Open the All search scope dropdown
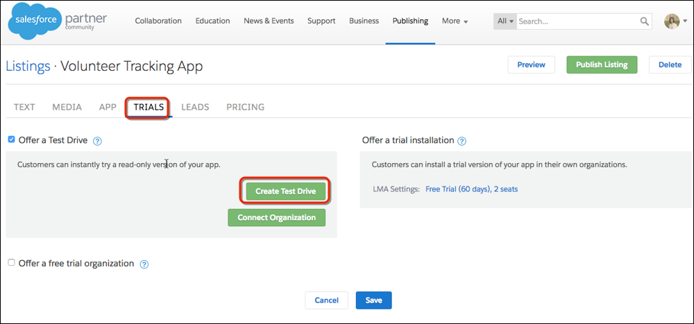Viewport: 694px width, 324px height. click(x=505, y=22)
